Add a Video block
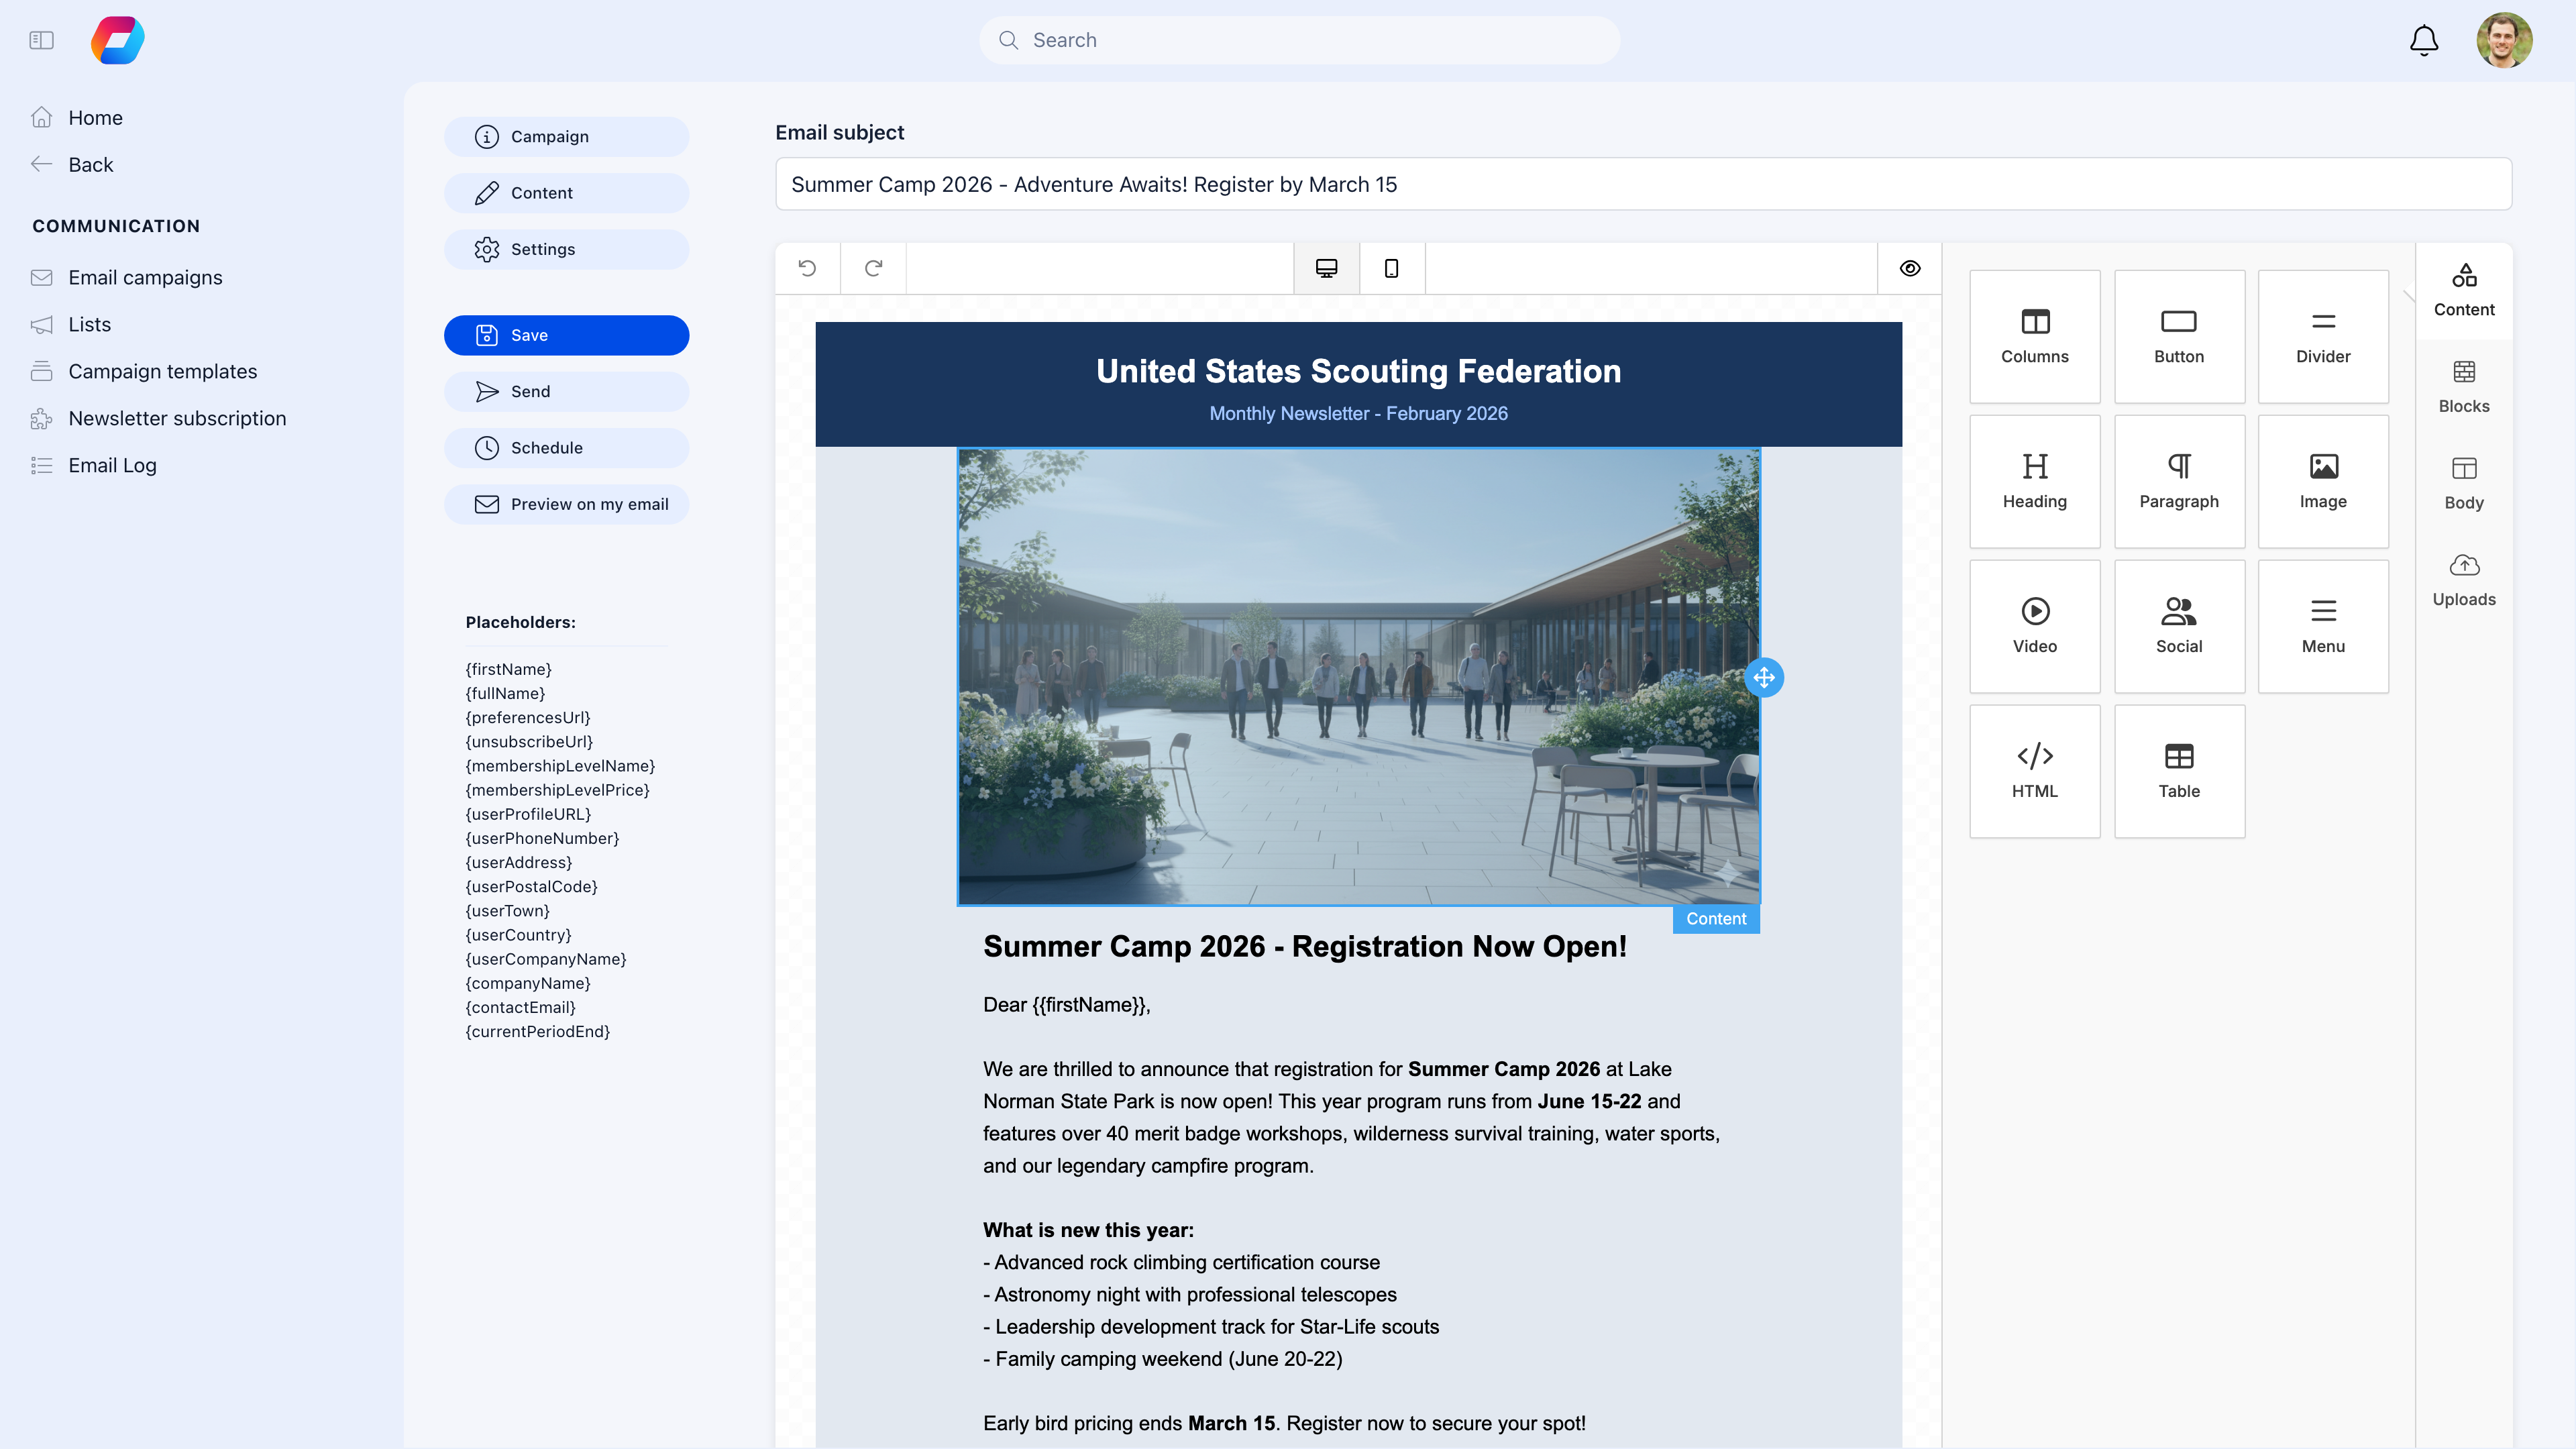 [x=2035, y=626]
